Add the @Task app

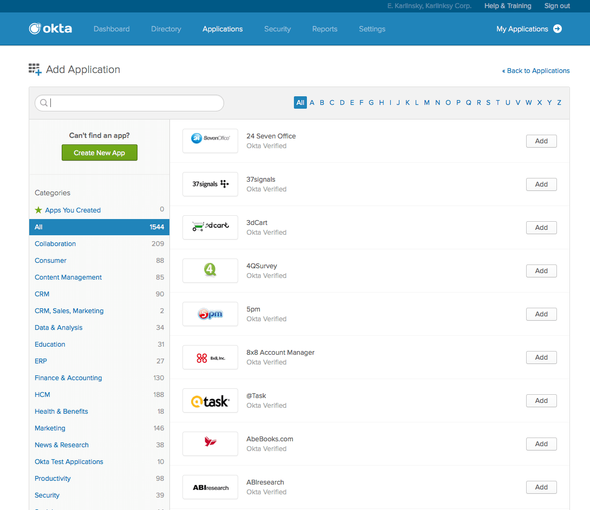541,401
